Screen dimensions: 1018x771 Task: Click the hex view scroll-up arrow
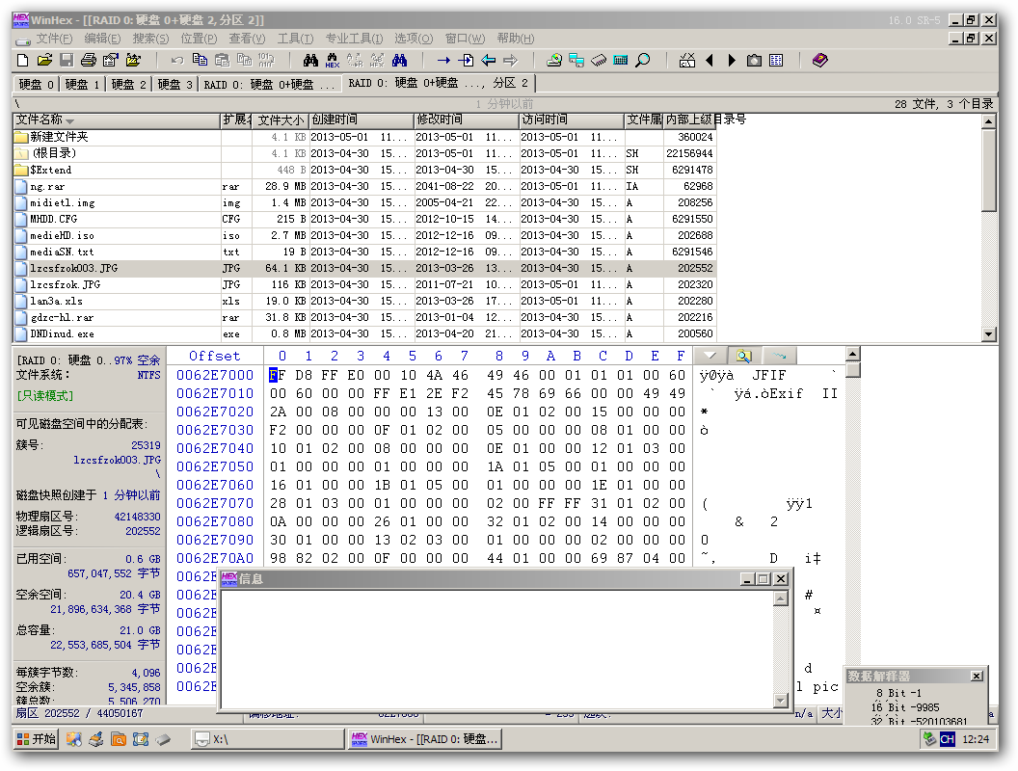[853, 354]
